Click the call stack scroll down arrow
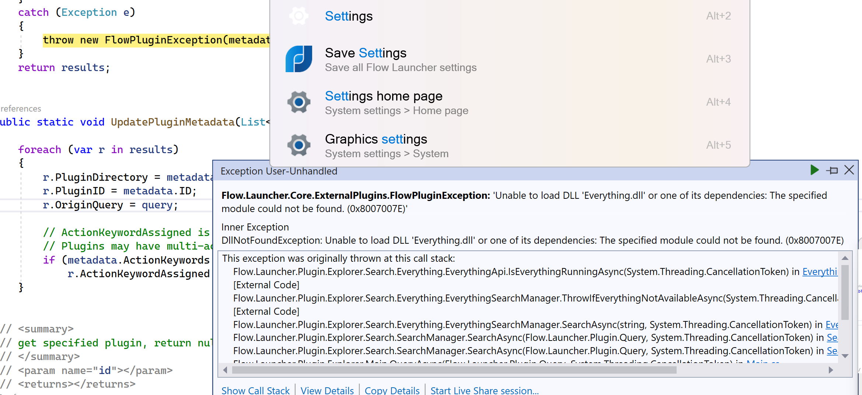The image size is (862, 395). [845, 356]
